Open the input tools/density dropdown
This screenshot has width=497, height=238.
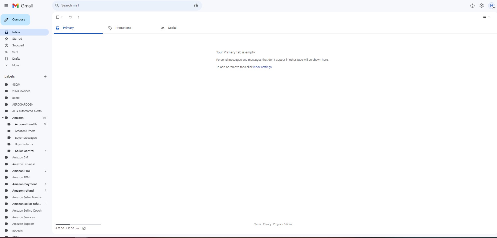pos(486,17)
